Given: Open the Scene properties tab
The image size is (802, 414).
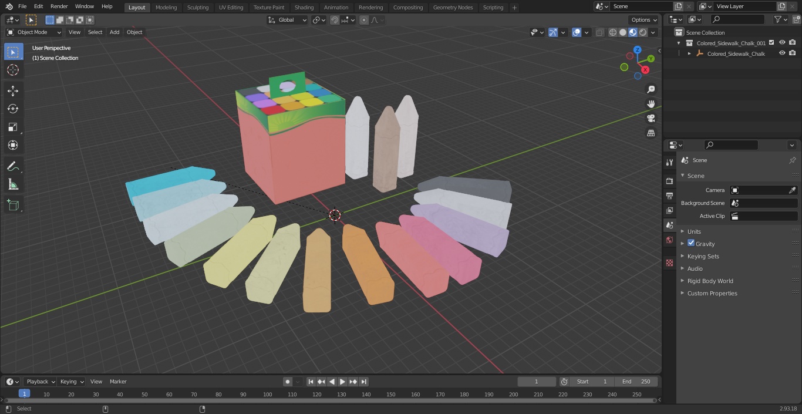Looking at the screenshot, I should (x=669, y=225).
